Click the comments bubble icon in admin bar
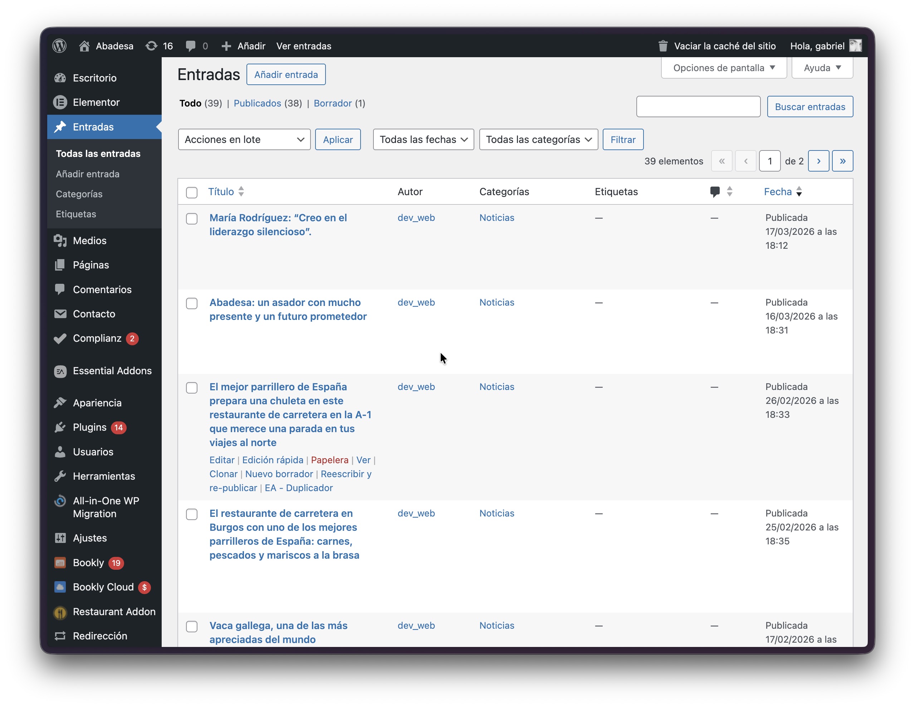Screen dimensions: 915x707 pos(191,46)
